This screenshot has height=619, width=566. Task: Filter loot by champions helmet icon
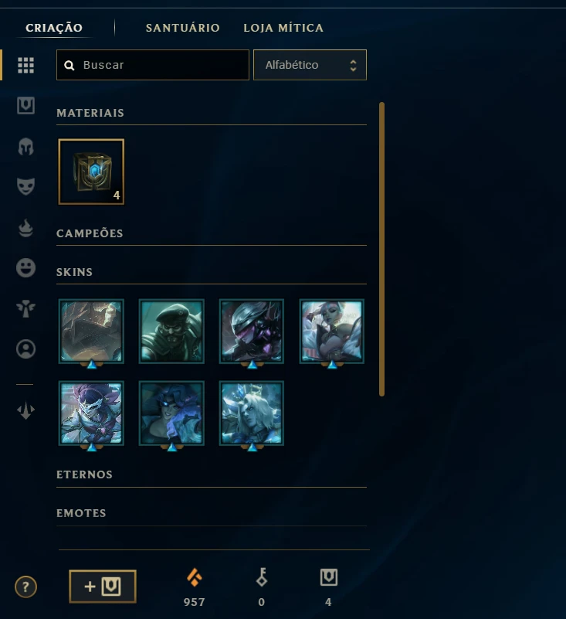(x=25, y=147)
